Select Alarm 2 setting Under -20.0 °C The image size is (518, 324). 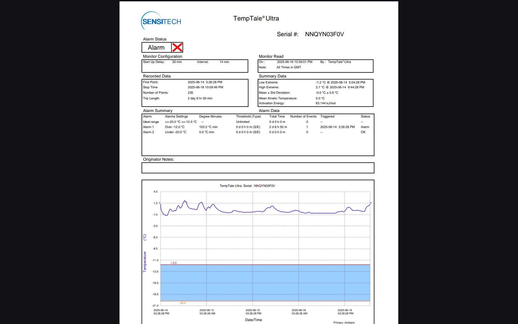click(176, 132)
